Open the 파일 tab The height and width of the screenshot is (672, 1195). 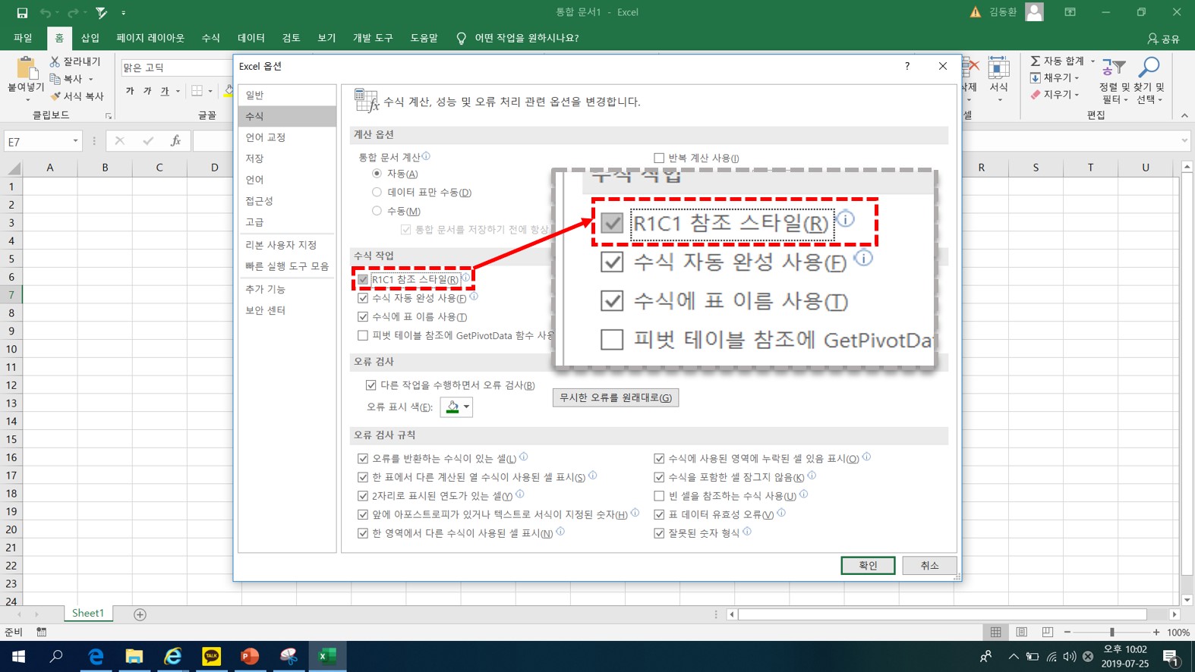point(23,38)
